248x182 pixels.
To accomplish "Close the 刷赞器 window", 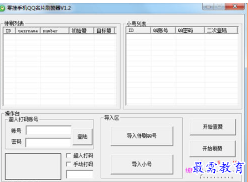I will (x=235, y=6).
